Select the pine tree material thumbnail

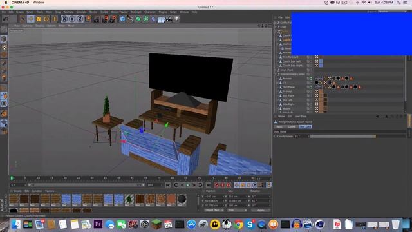(x=129, y=200)
